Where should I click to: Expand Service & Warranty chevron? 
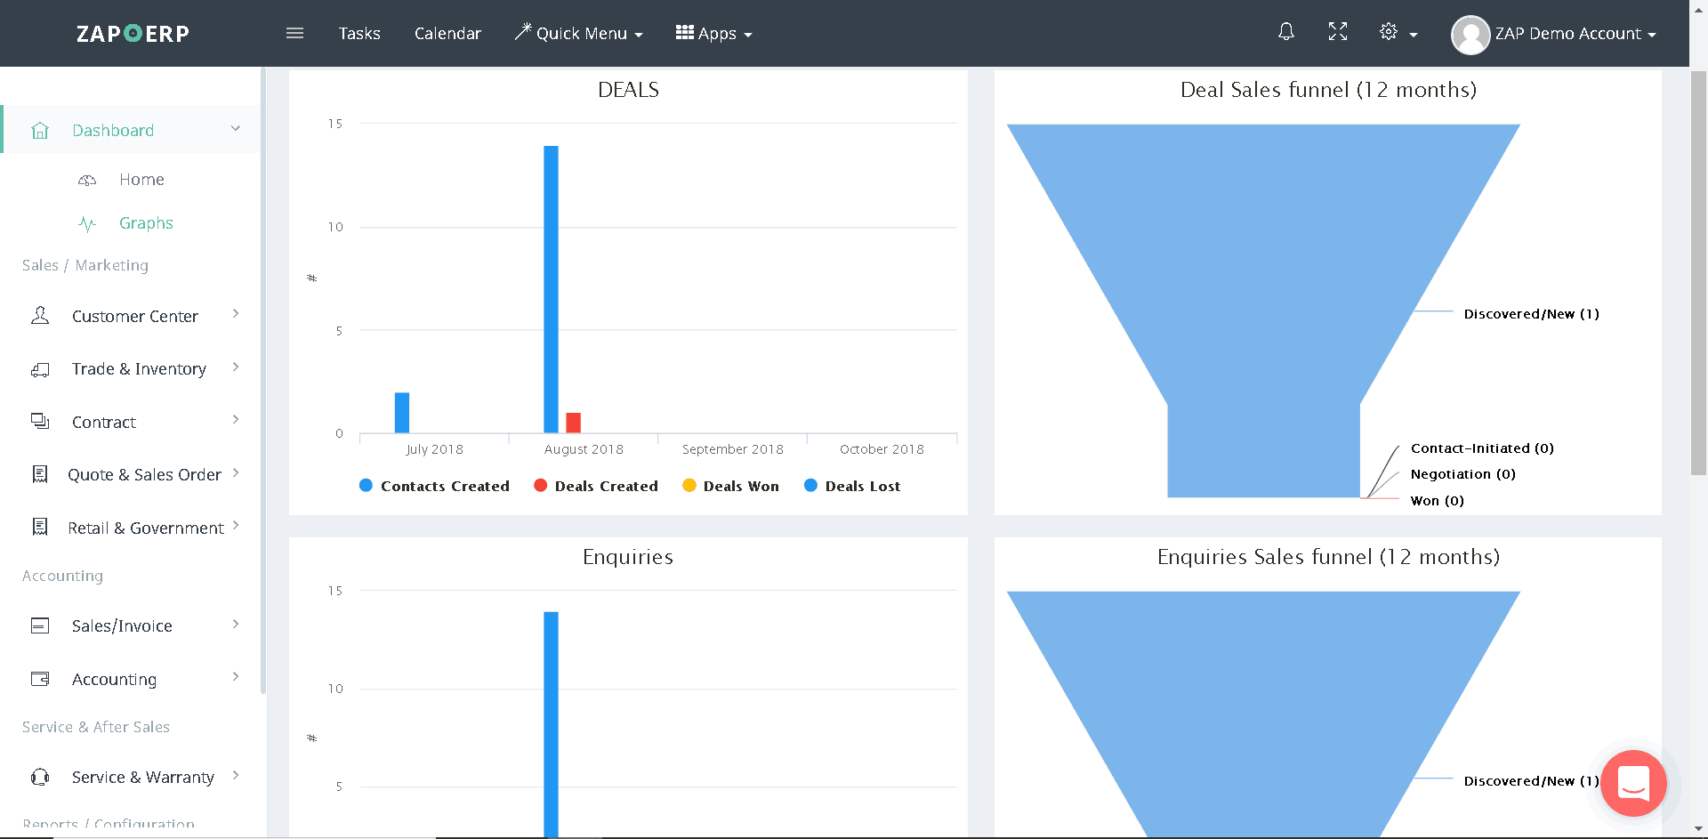(236, 776)
